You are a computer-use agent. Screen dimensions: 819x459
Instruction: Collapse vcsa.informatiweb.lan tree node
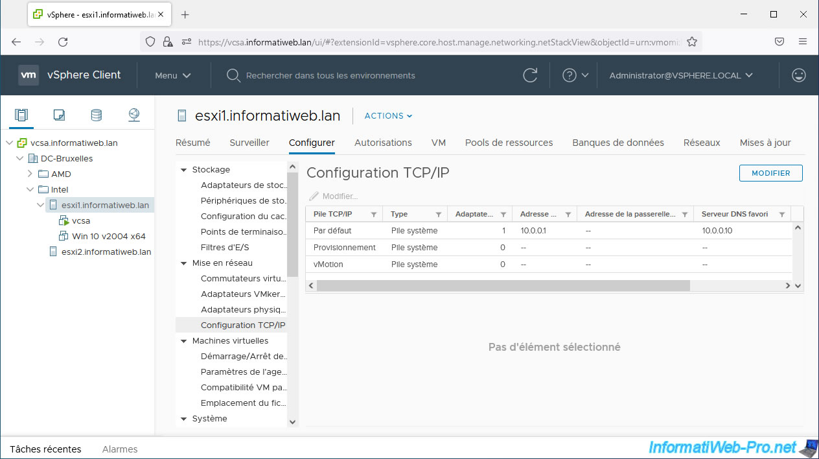tap(9, 143)
